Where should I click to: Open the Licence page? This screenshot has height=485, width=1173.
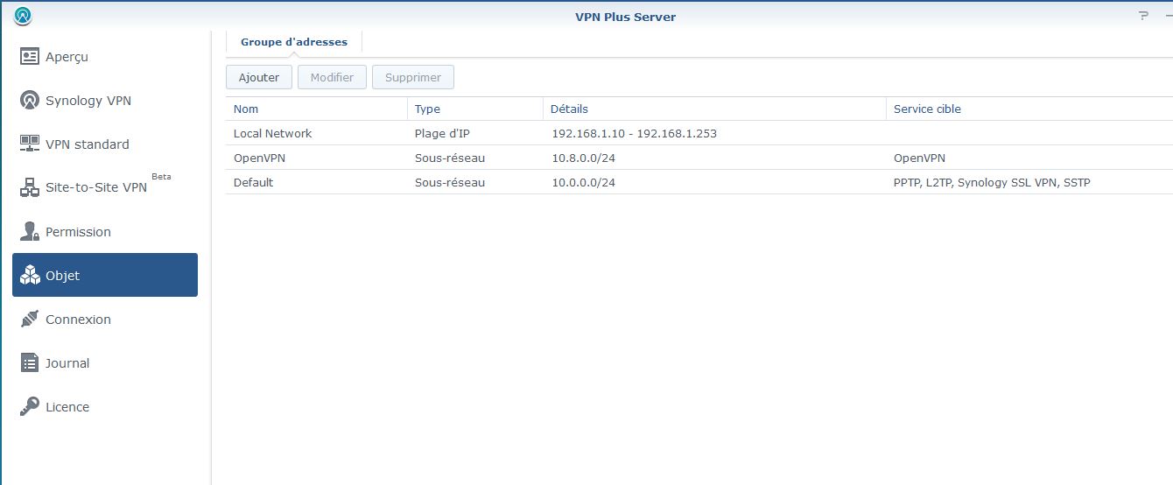pos(105,406)
